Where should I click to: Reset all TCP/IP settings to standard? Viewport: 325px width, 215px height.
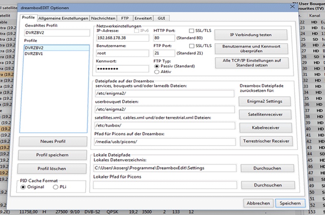coord(252,63)
